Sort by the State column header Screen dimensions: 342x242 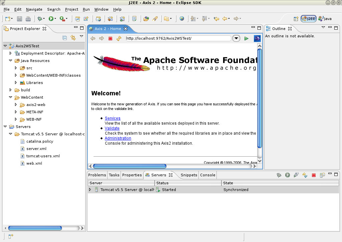(x=280, y=183)
